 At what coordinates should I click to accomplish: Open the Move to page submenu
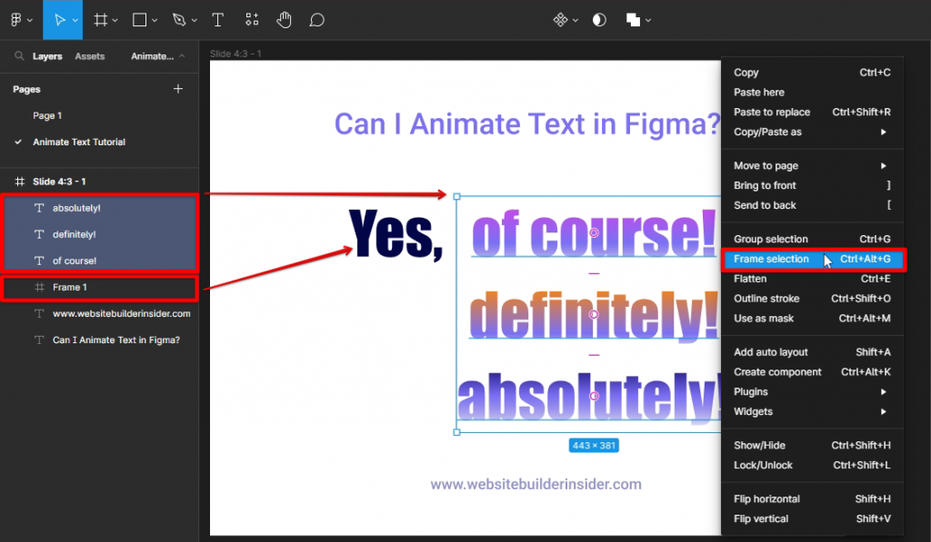[x=812, y=165]
